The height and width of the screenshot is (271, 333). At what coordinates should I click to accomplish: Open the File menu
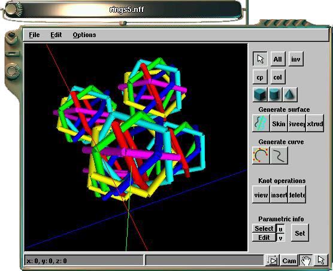[x=34, y=35]
